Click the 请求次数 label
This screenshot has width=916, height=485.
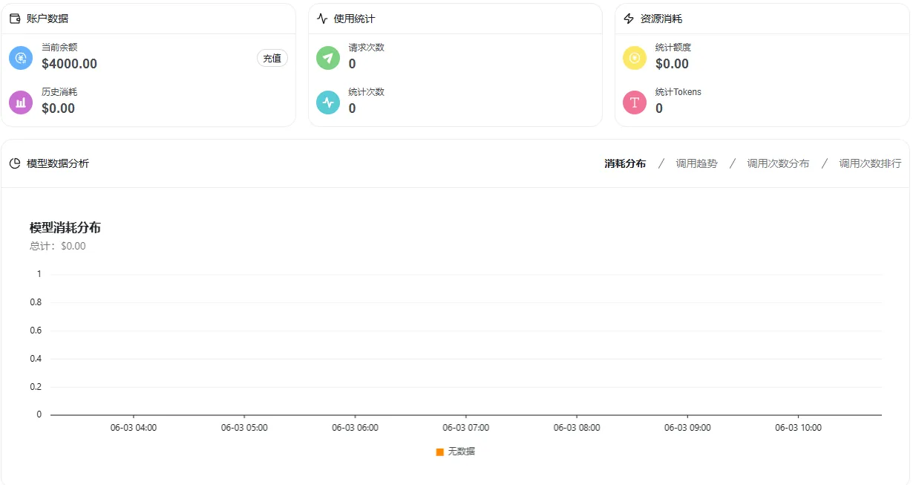point(367,48)
